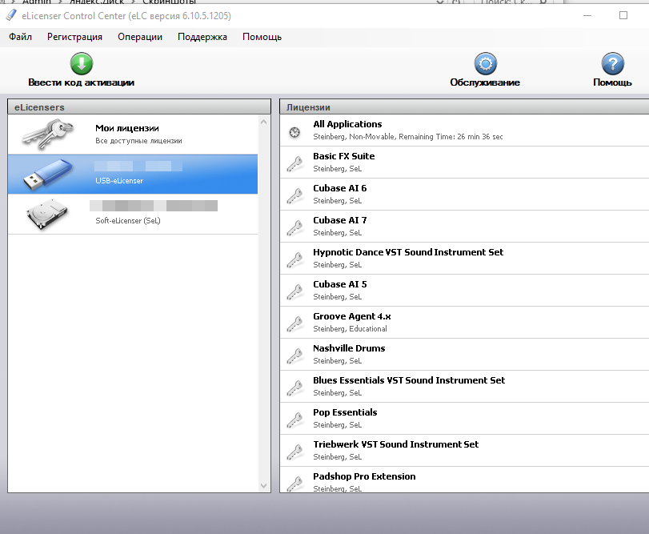Click the key icon beside Groove Agent 4.x

tap(294, 323)
